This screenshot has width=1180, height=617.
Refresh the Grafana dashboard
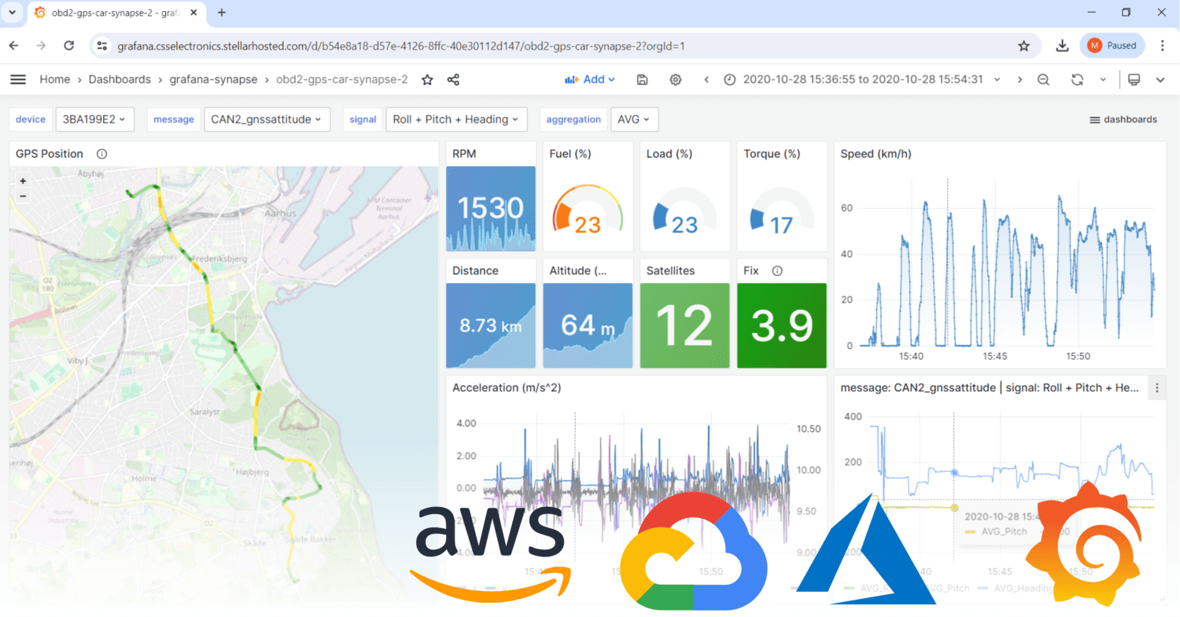(1077, 79)
